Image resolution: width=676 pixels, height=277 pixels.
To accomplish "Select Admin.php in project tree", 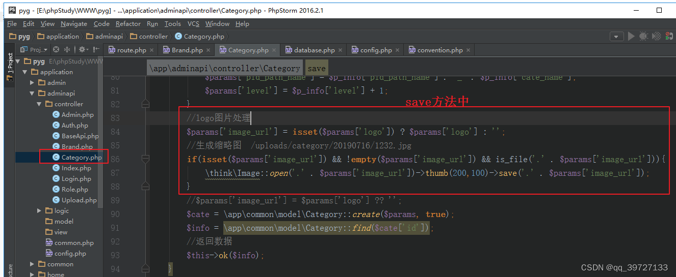I will (73, 114).
